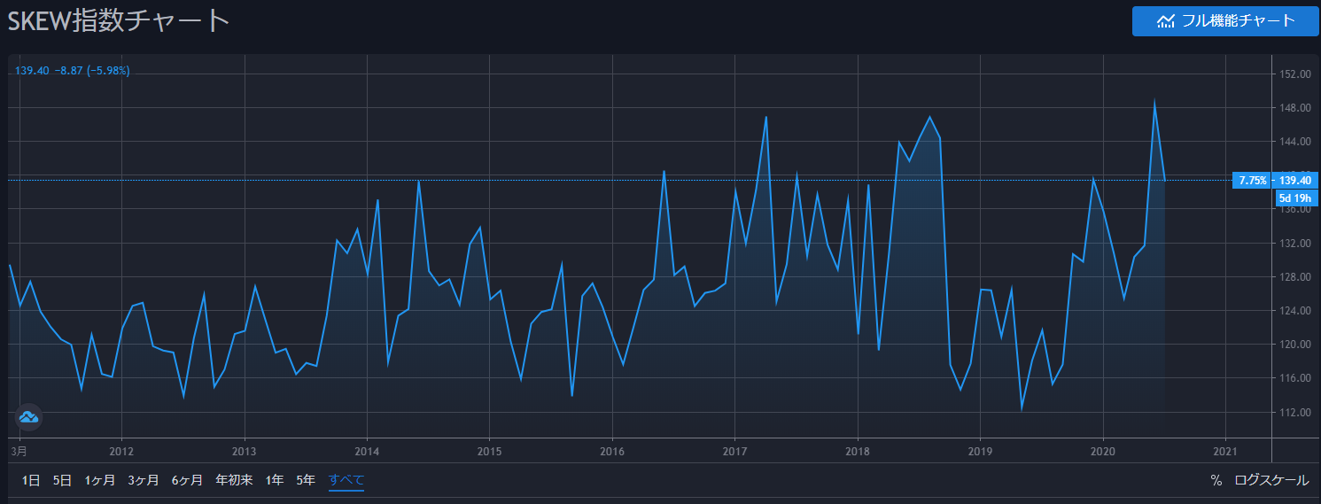Screen dimensions: 1321x504
Task: Click the すべて all-data range
Action: click(x=346, y=480)
